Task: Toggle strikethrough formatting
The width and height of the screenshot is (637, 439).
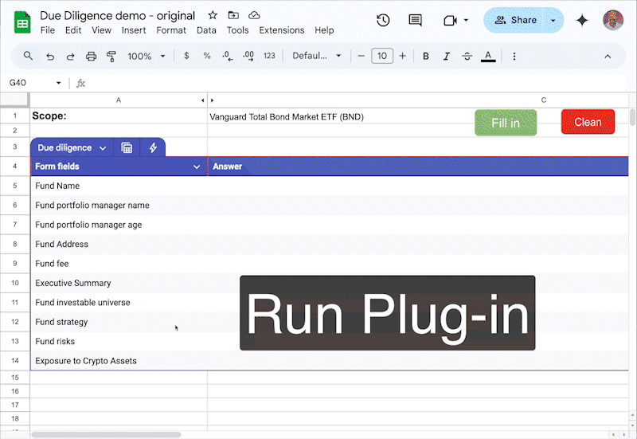Action: point(467,57)
